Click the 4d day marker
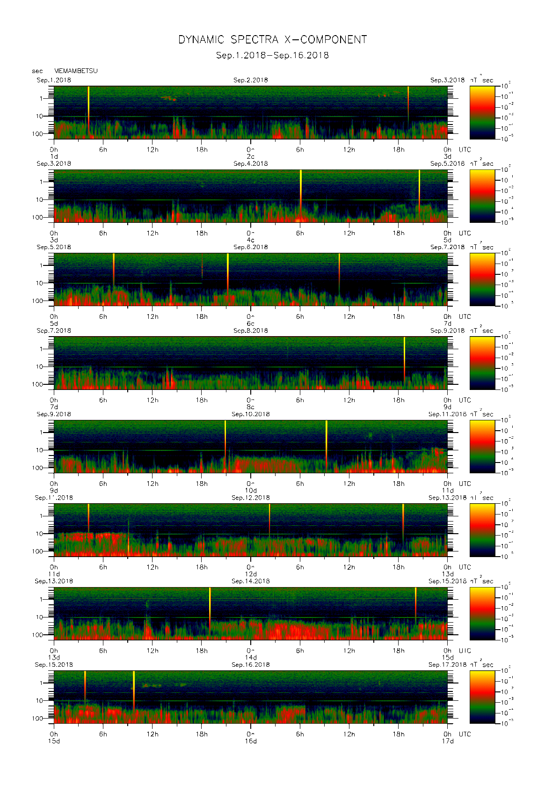 [251, 240]
